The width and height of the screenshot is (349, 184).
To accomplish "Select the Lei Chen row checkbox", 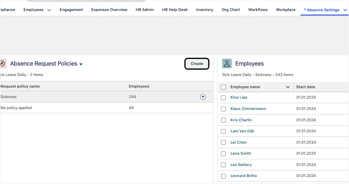I will [x=223, y=142].
